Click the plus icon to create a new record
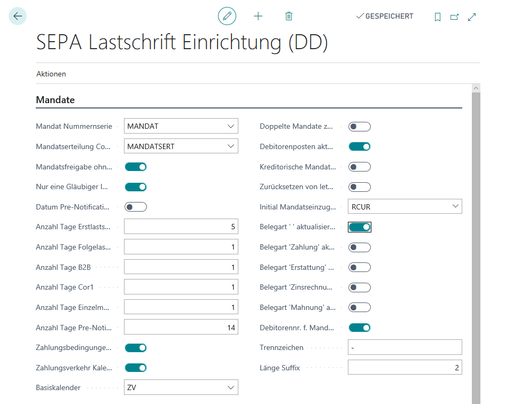Screen dimensions: 513x404 [x=258, y=16]
